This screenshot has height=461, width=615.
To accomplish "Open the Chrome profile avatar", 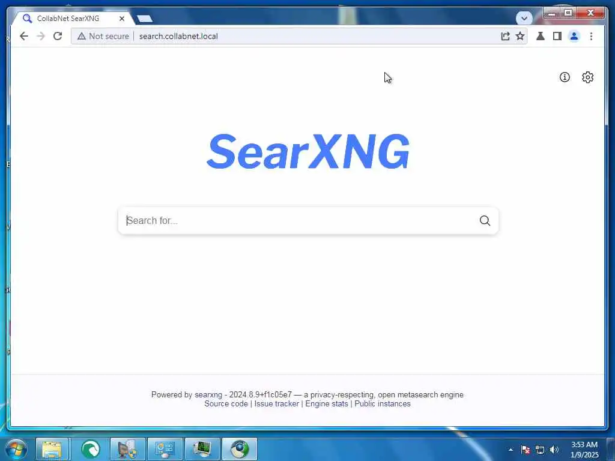I will click(574, 36).
